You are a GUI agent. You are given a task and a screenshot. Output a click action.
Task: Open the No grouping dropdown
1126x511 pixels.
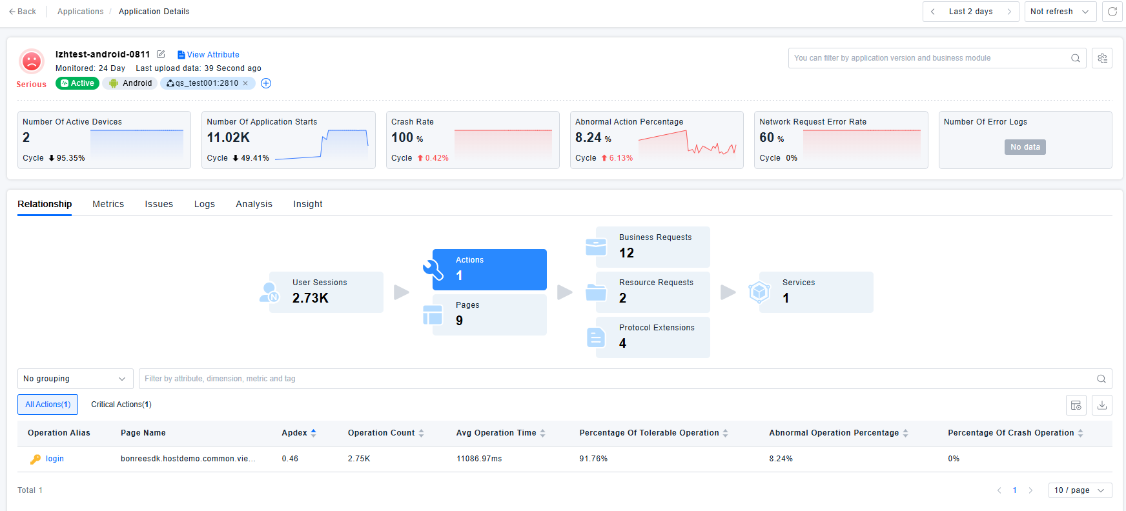(75, 379)
